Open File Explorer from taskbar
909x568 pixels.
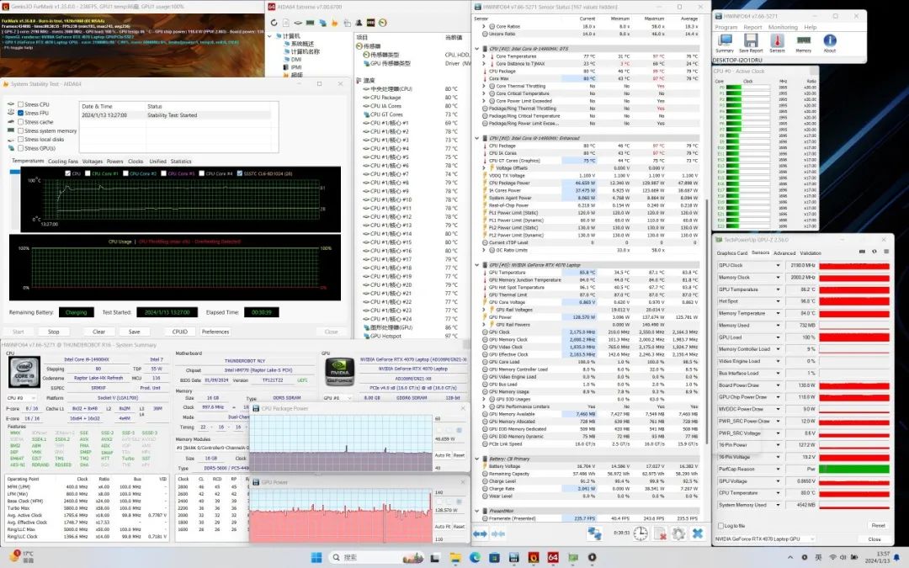tap(455, 557)
